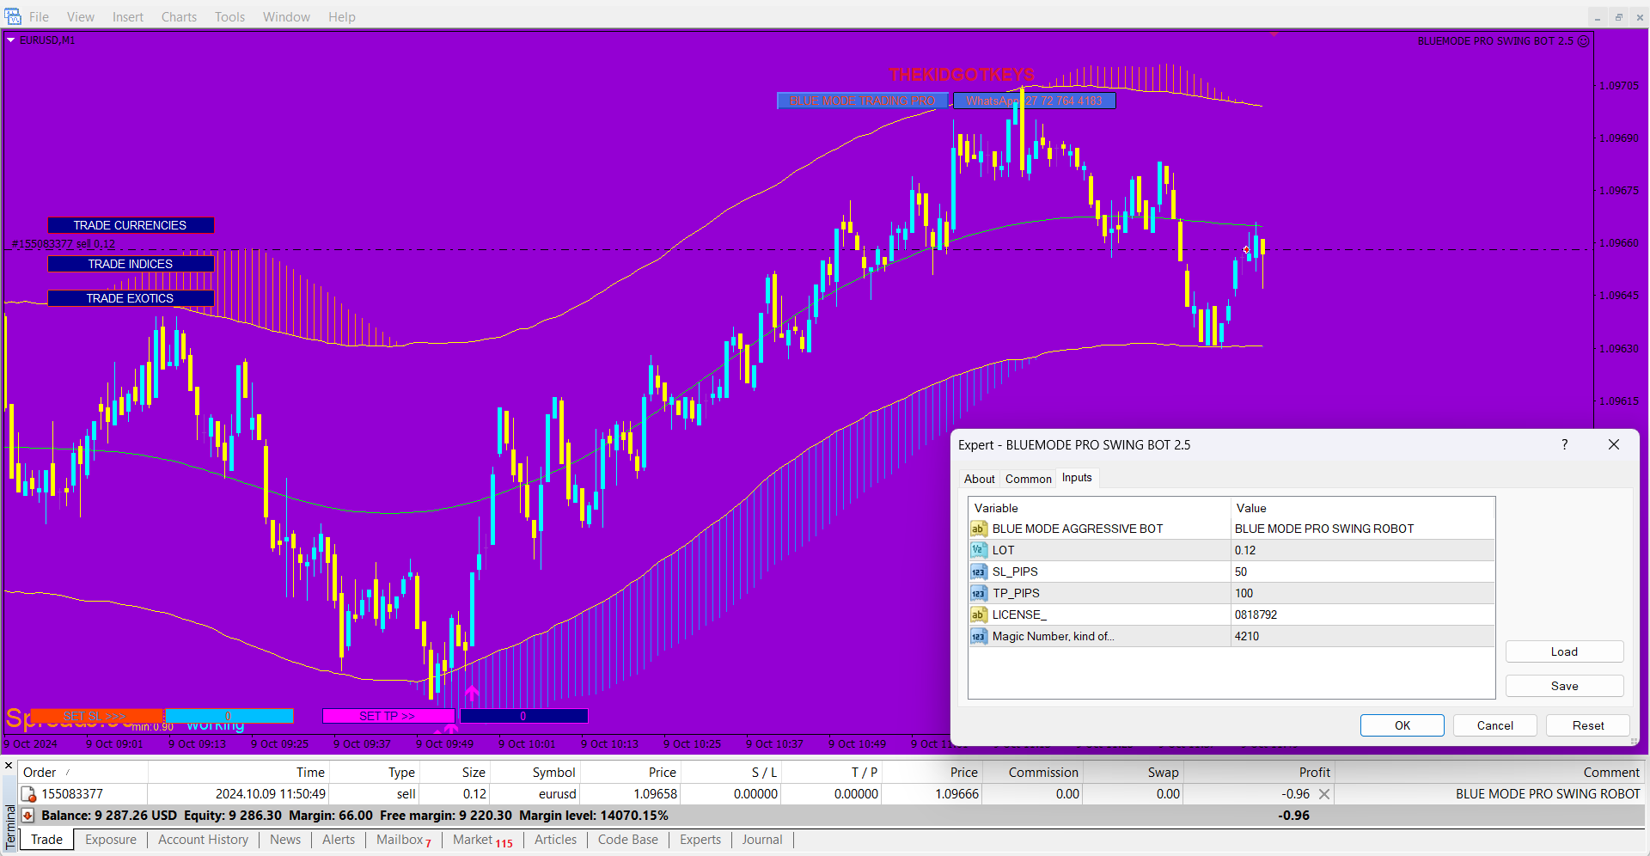Viewport: 1650px width, 856px height.
Task: Click the SET TP >> magenta button
Action: click(388, 716)
